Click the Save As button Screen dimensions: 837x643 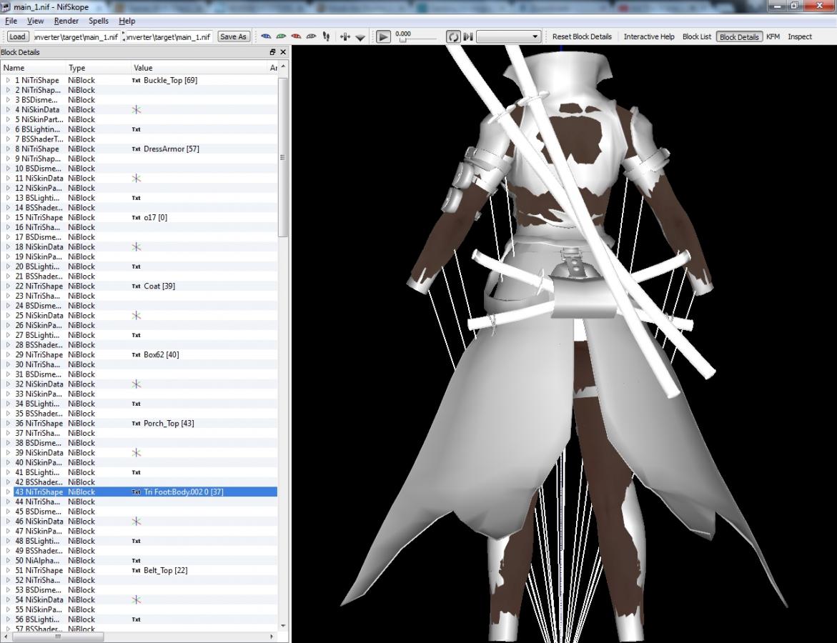[233, 36]
